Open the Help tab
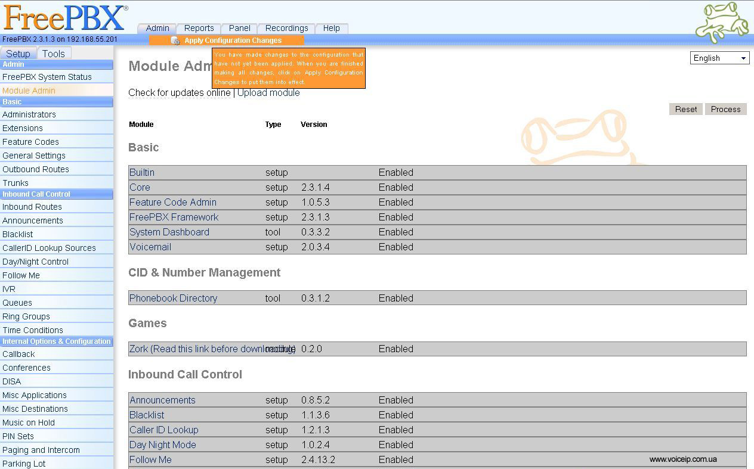Image resolution: width=754 pixels, height=469 pixels. pyautogui.click(x=332, y=28)
